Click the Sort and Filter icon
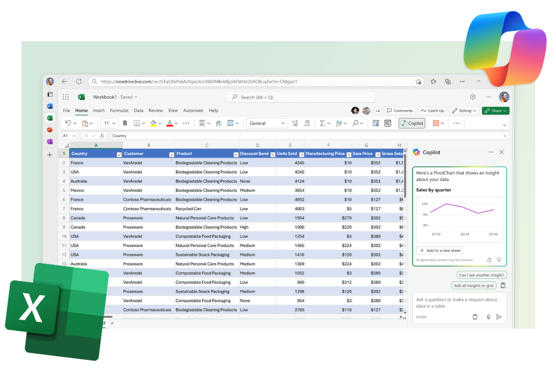 pyautogui.click(x=339, y=123)
